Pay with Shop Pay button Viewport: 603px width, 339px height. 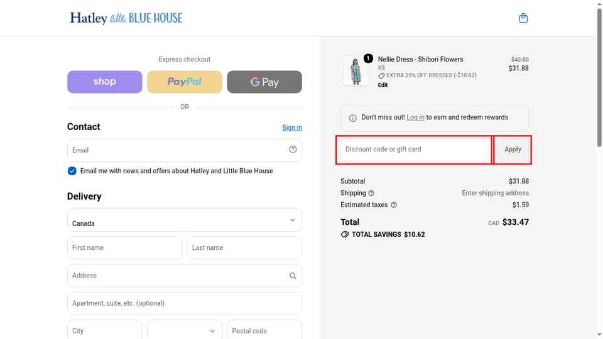pos(105,82)
